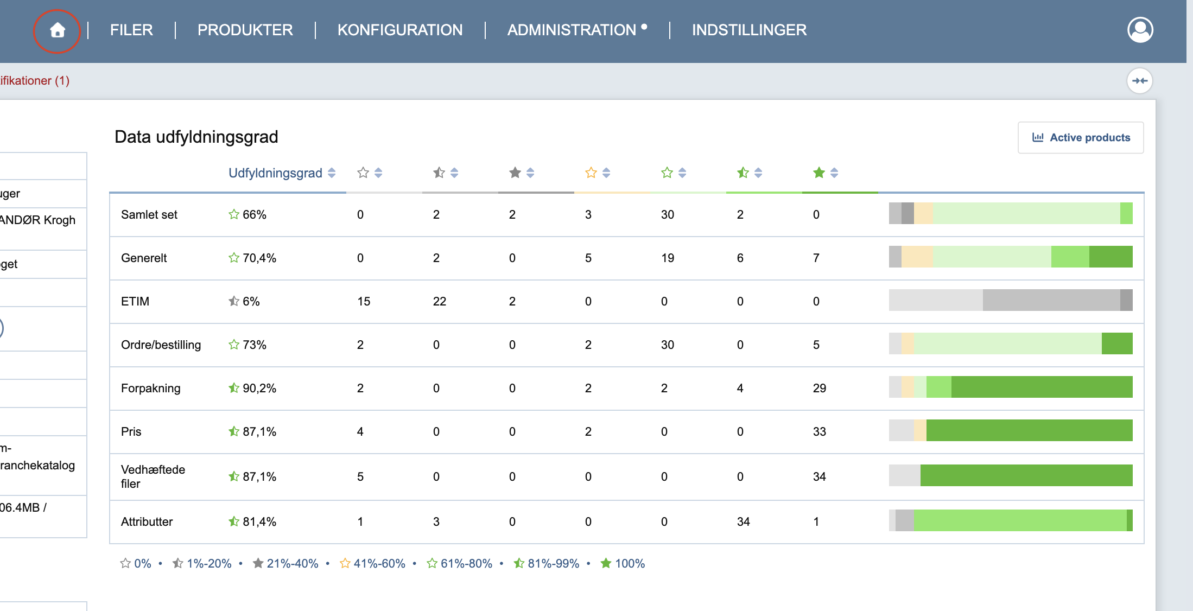
Task: Go to the home page icon
Action: 58,30
